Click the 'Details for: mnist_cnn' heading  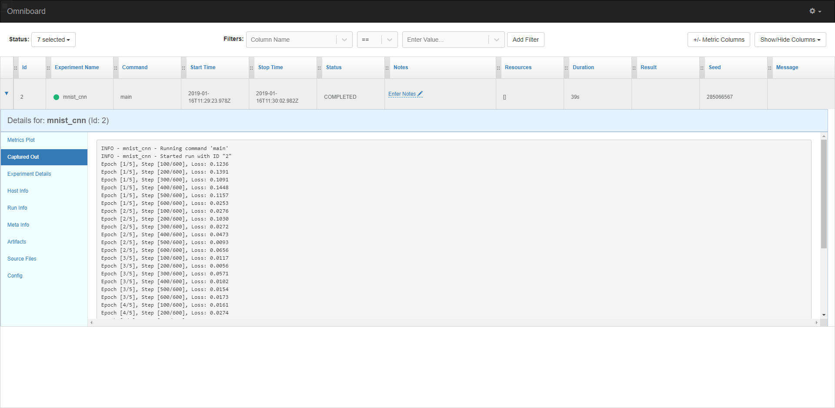[x=58, y=120]
